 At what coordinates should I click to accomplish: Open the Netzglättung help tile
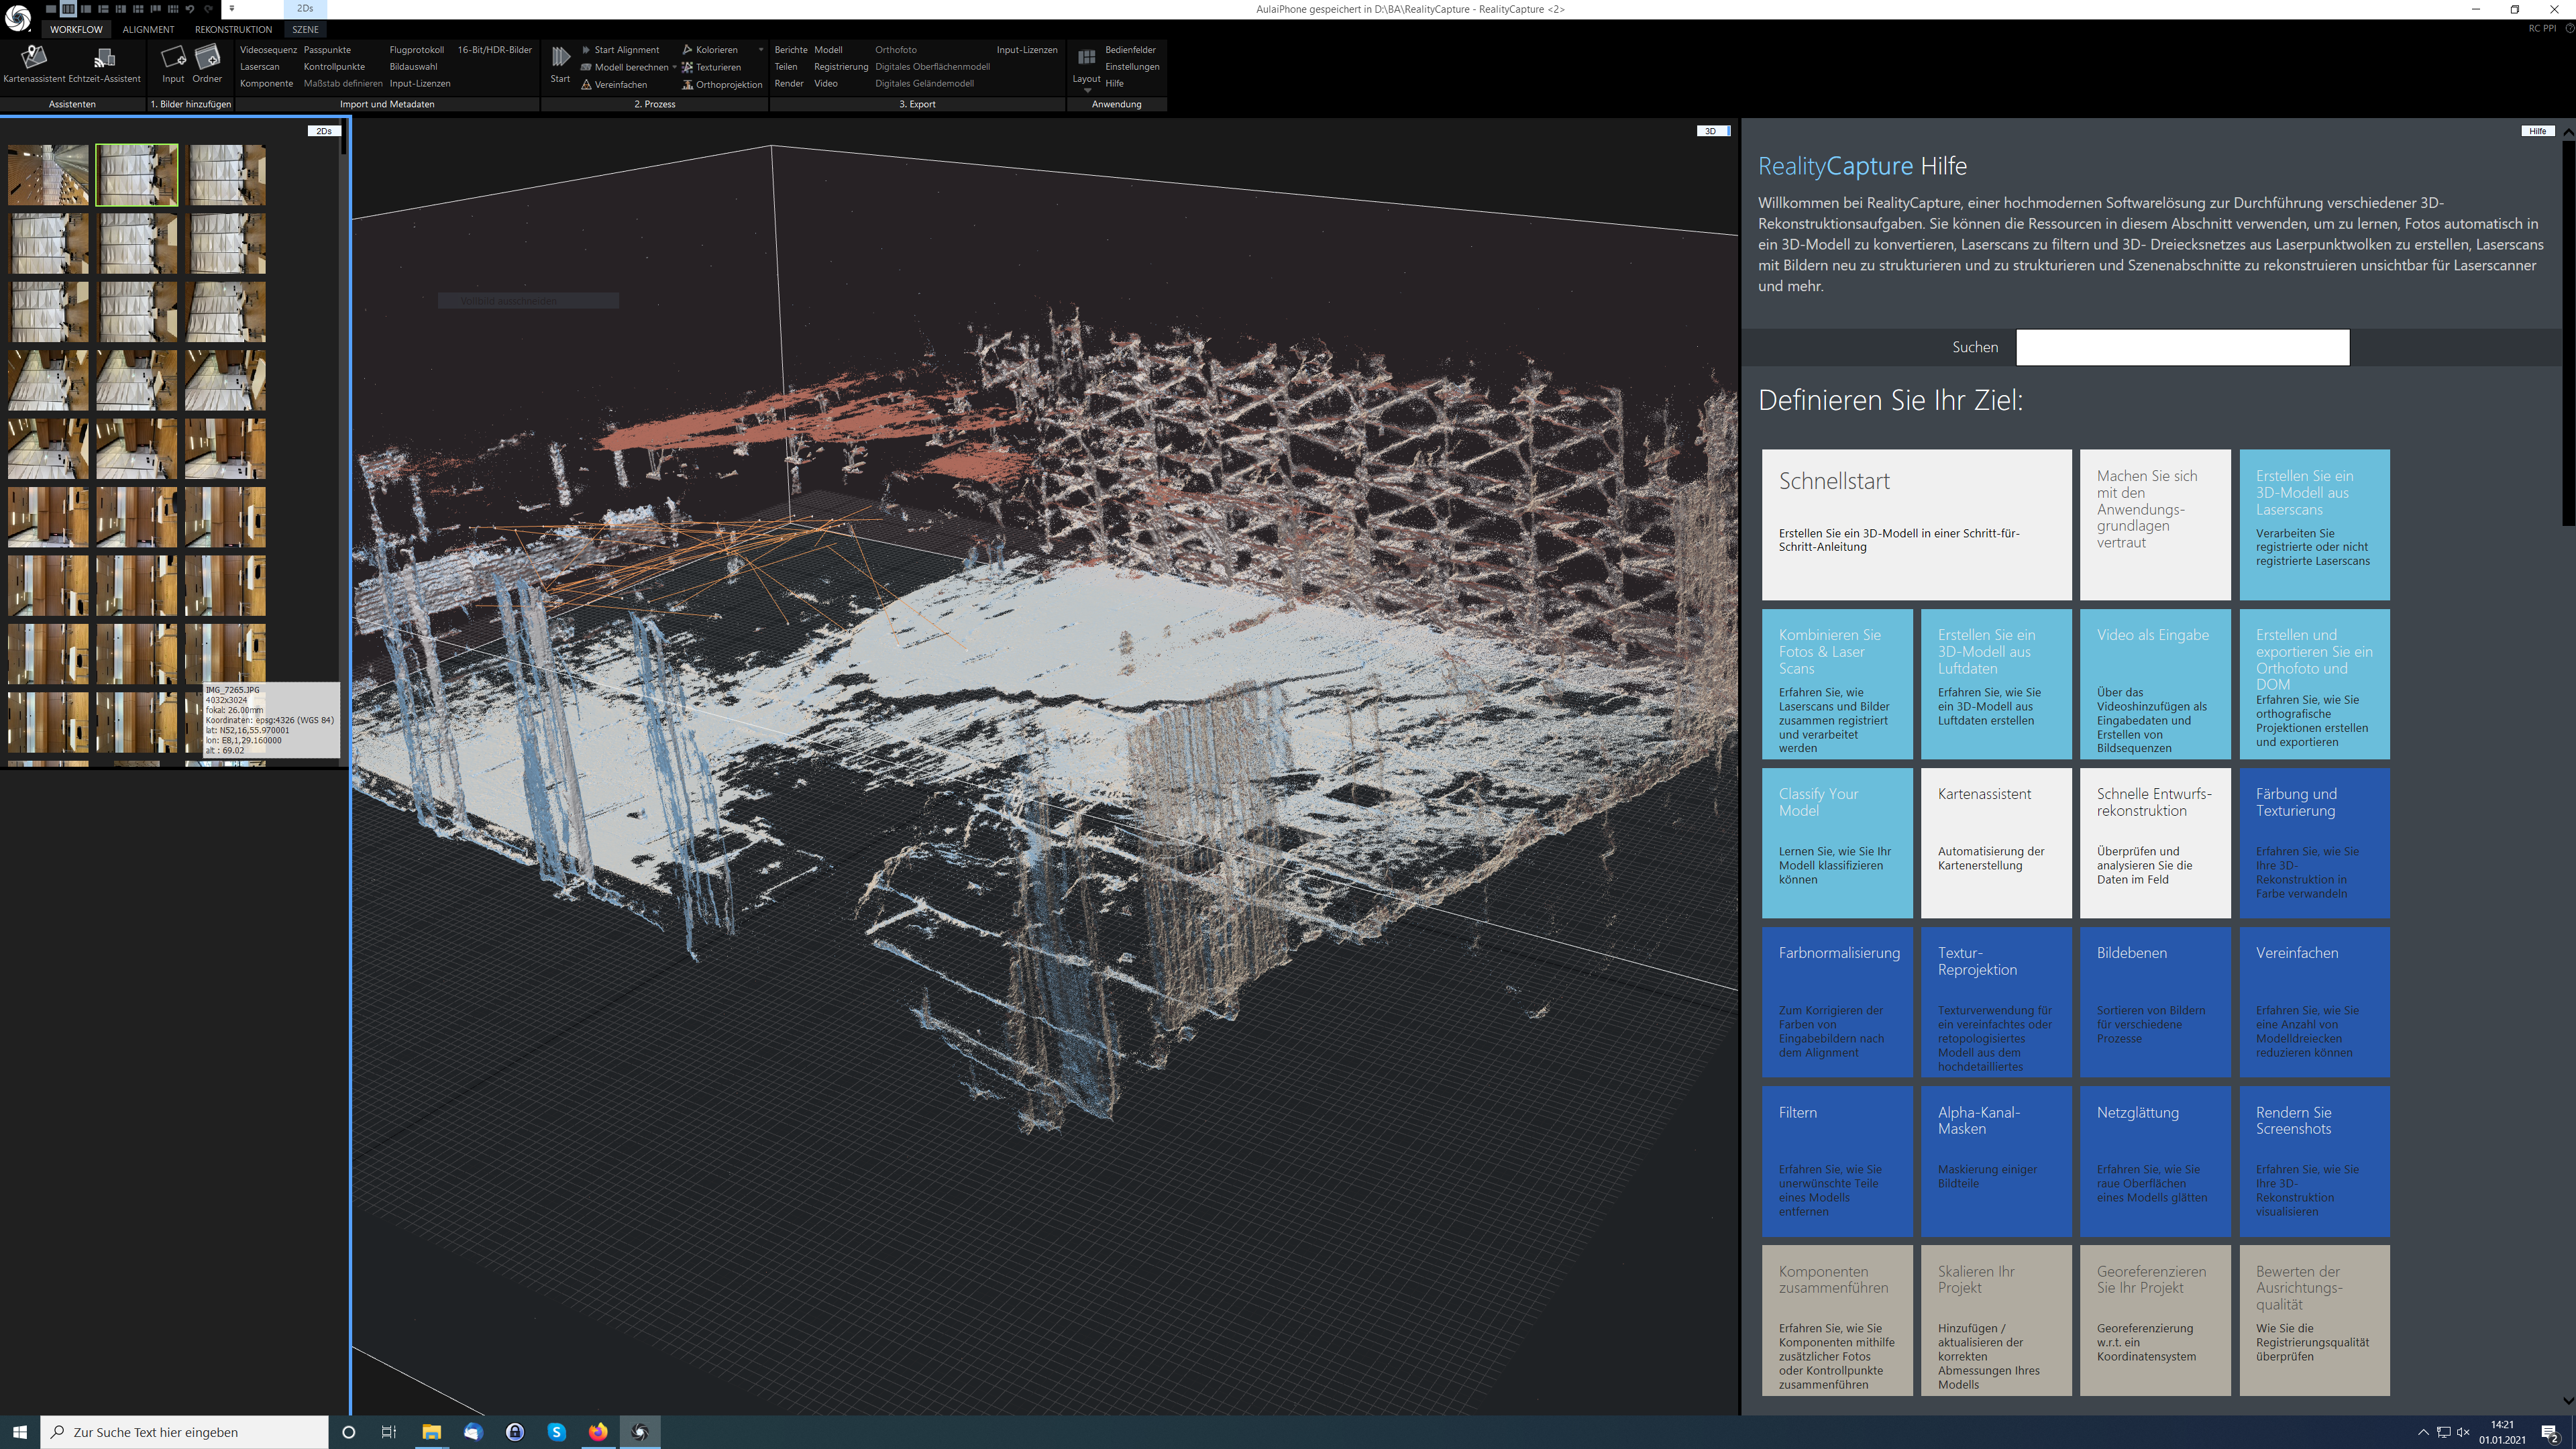pyautogui.click(x=2155, y=1161)
